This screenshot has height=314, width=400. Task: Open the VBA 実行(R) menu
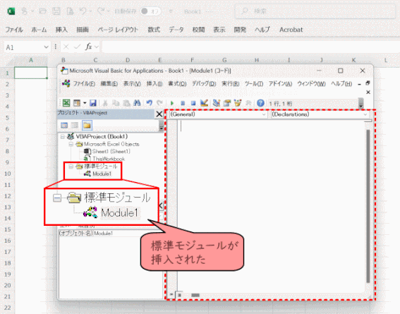pyautogui.click(x=231, y=84)
